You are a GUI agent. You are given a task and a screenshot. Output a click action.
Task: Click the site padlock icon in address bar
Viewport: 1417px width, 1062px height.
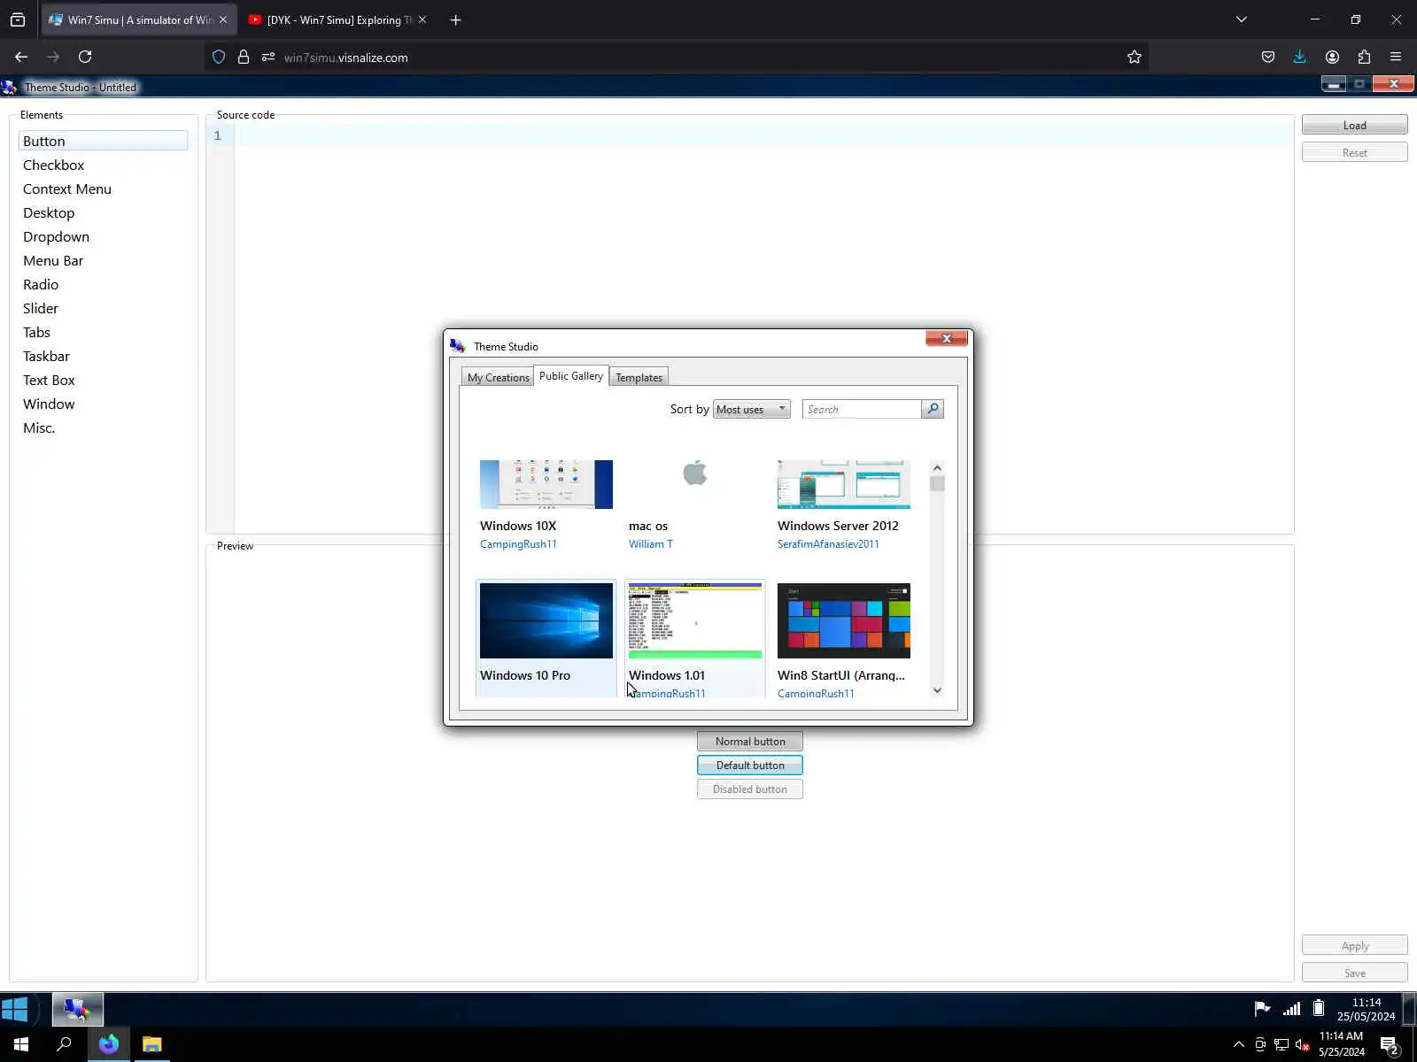(244, 58)
